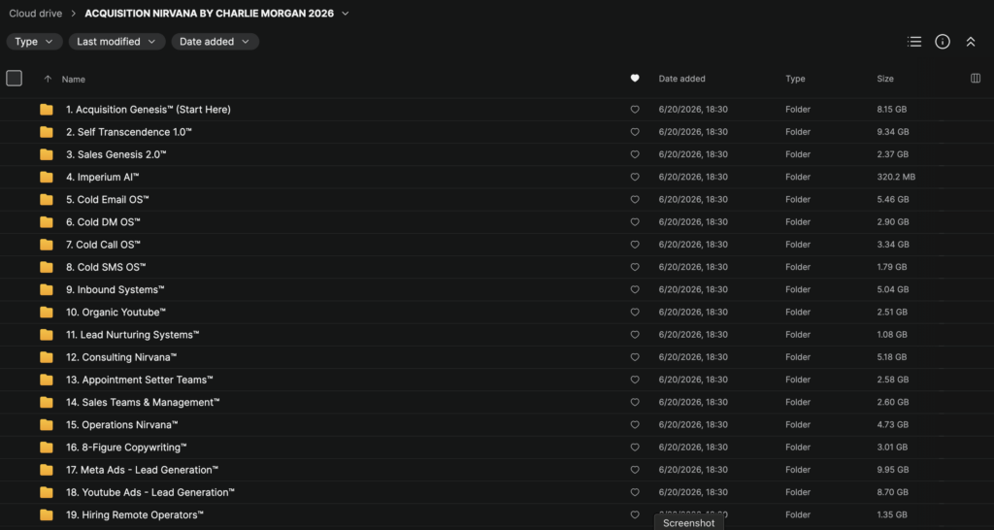Select the 8.15 GB size value
This screenshot has height=530, width=994.
(x=892, y=110)
